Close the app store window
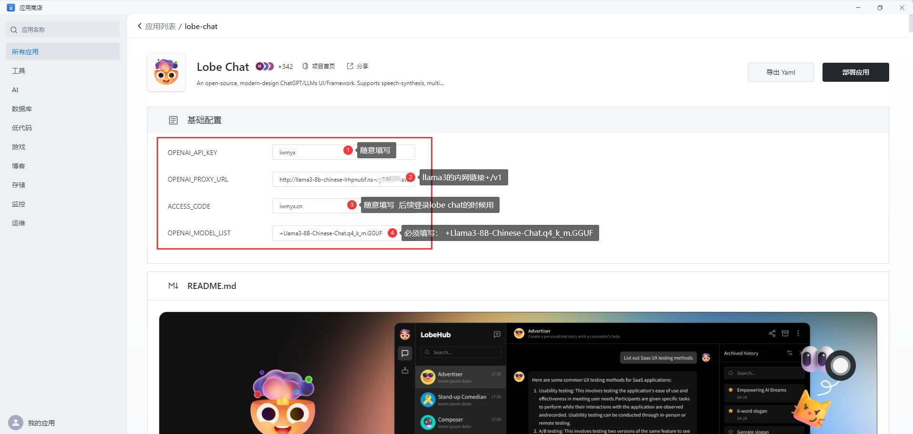This screenshot has width=913, height=434. (x=902, y=8)
